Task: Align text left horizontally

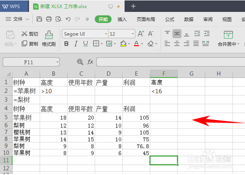Action: tap(167, 43)
